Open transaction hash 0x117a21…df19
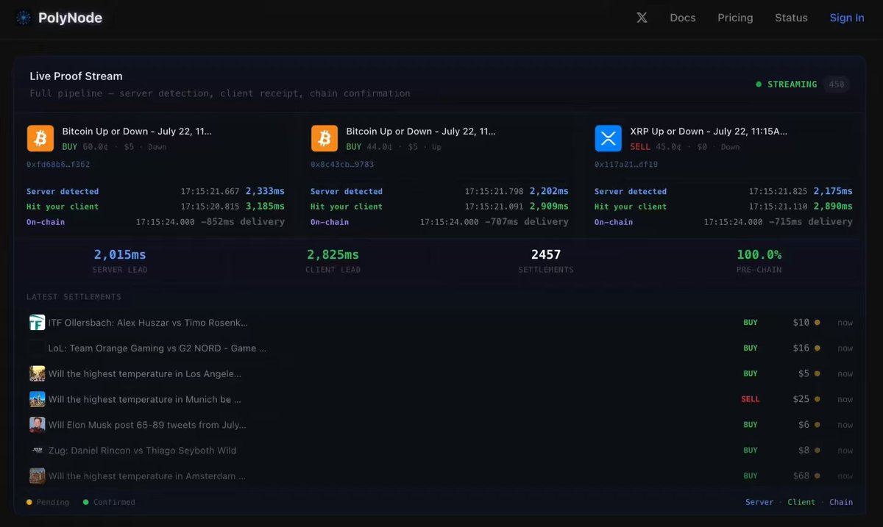 [x=626, y=165]
